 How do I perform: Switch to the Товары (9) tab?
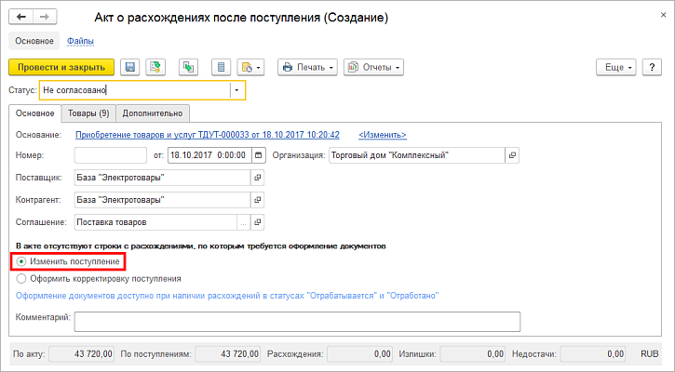(88, 113)
